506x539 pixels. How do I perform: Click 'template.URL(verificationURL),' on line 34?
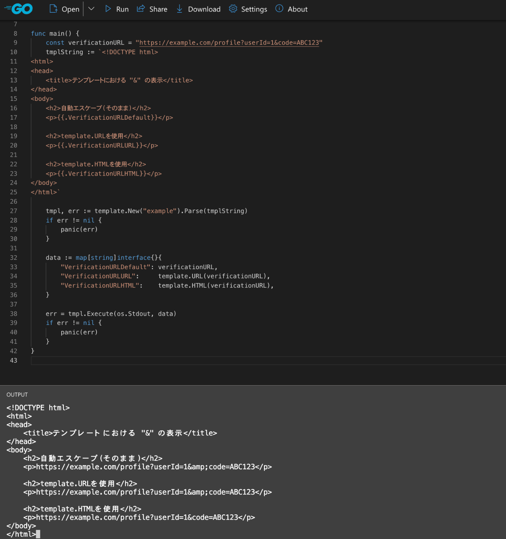pos(214,276)
